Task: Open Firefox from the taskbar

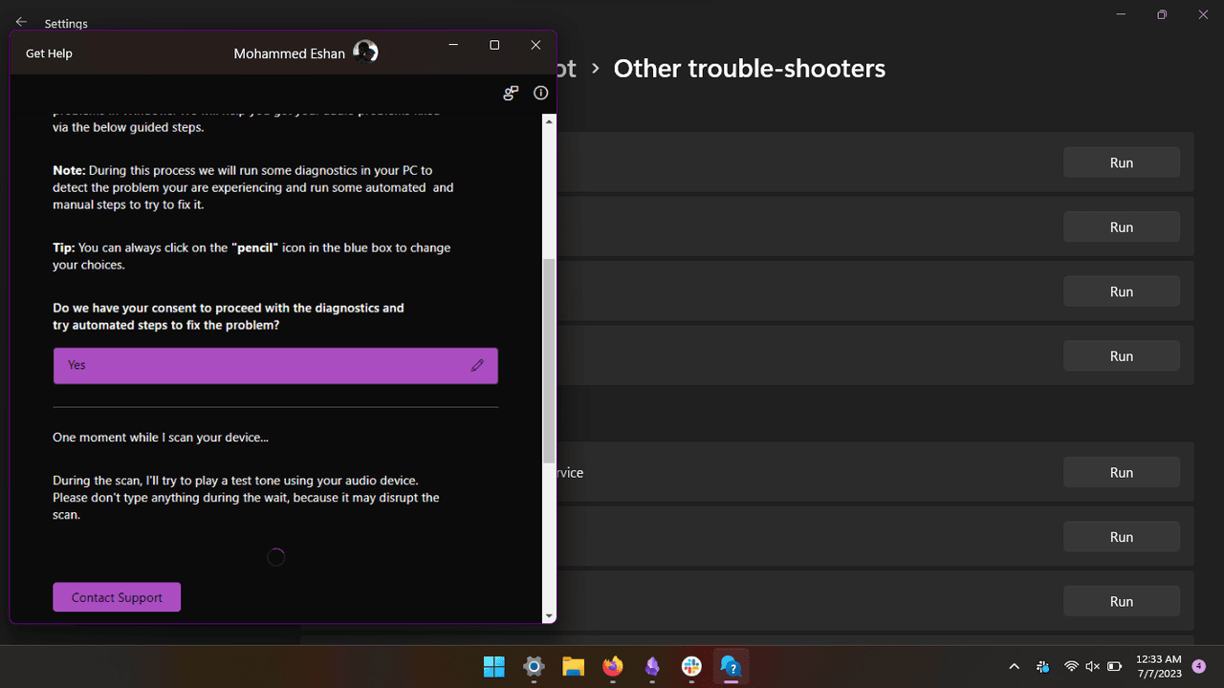Action: coord(613,666)
